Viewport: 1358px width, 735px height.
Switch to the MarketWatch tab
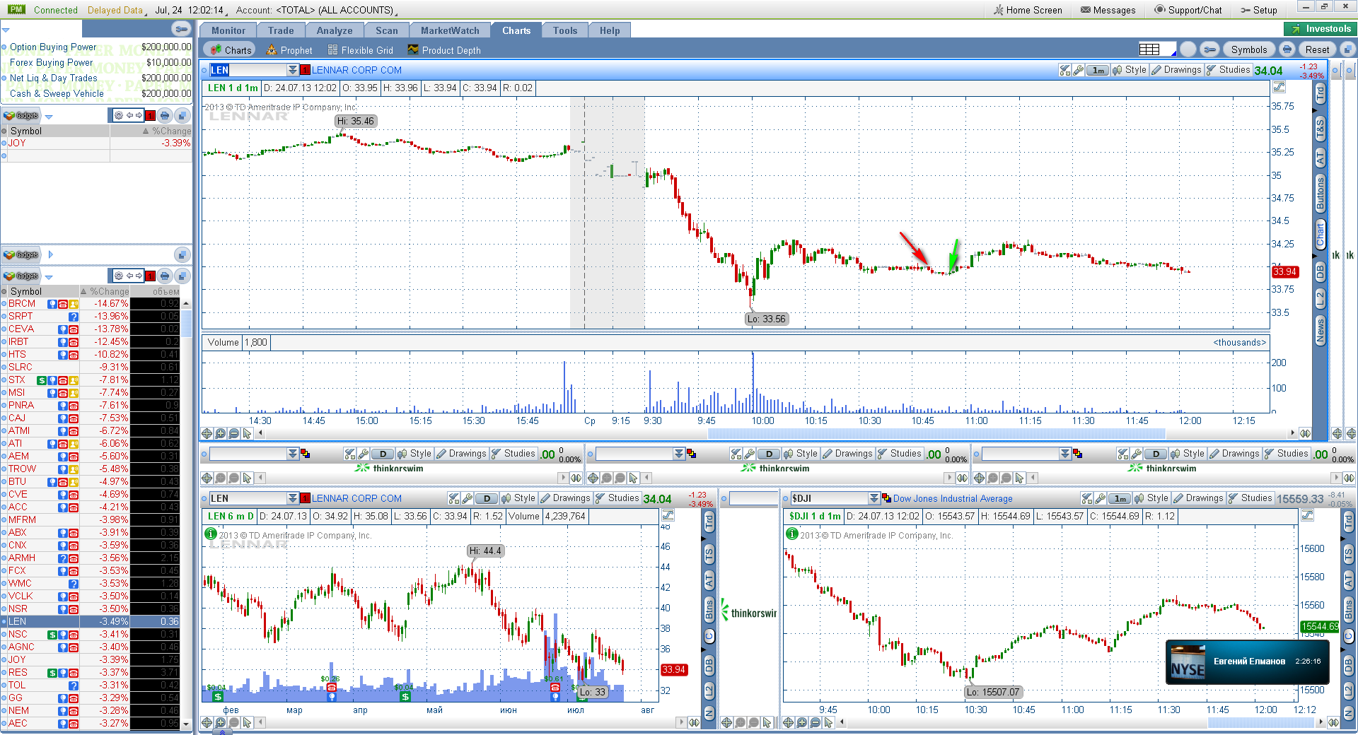451,30
